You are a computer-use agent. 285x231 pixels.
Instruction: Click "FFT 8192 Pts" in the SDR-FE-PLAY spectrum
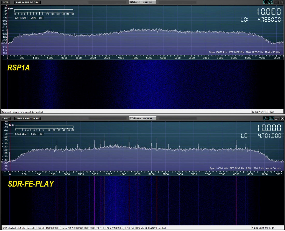(237, 168)
